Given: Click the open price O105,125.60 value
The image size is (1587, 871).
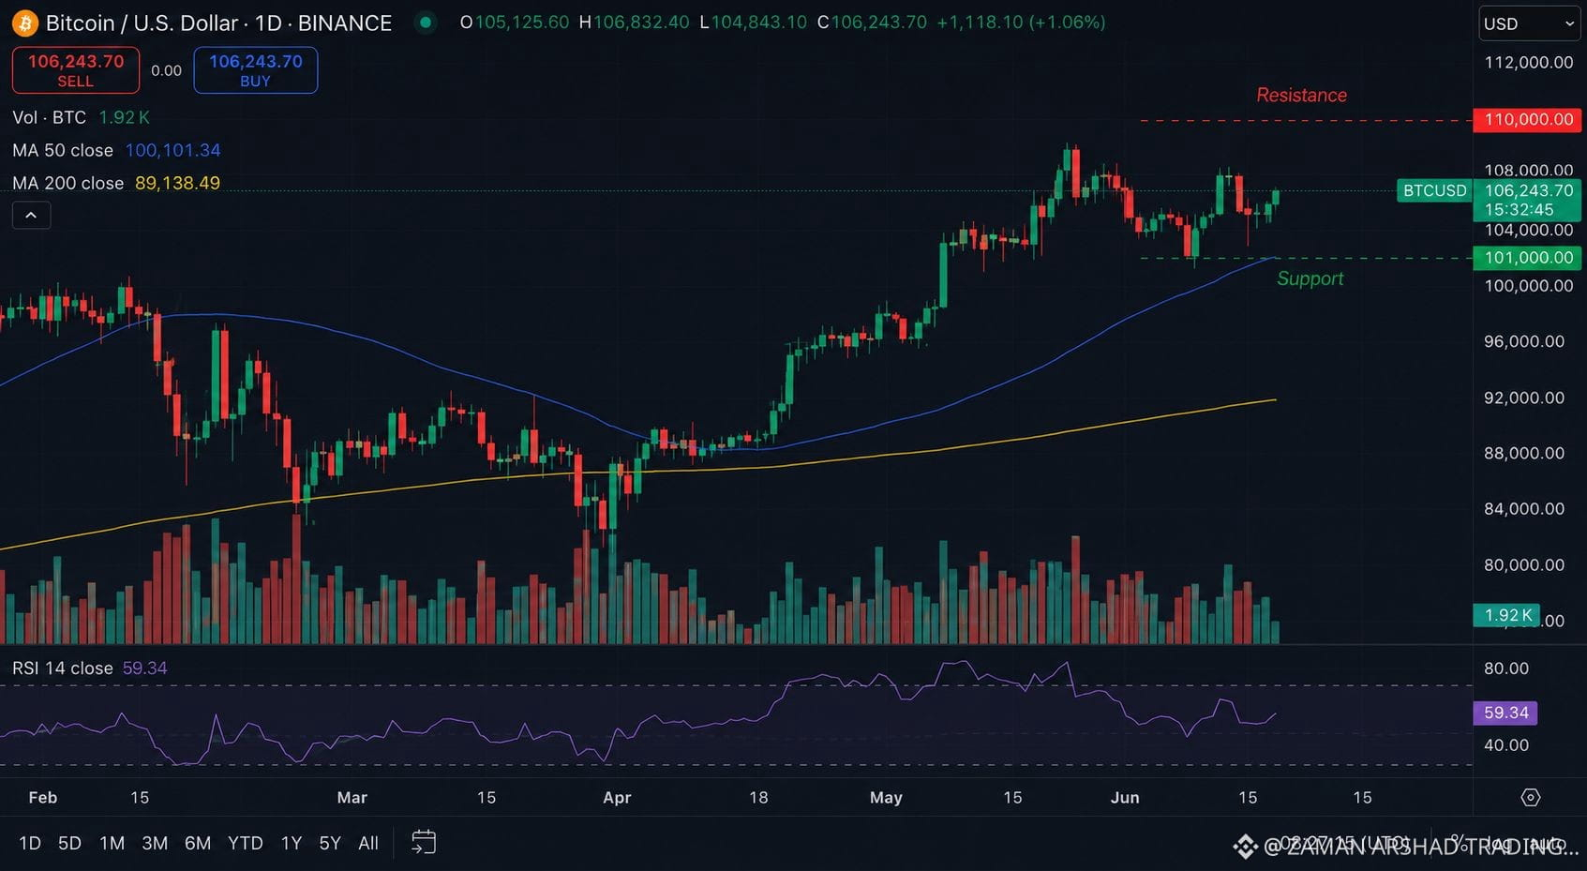Looking at the screenshot, I should point(514,22).
